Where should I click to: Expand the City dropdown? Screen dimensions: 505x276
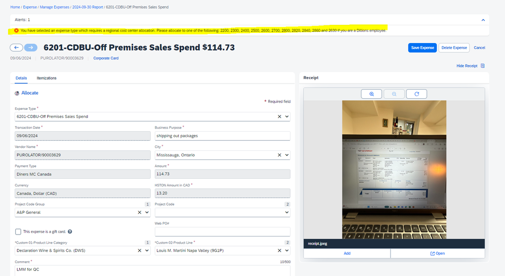point(286,155)
